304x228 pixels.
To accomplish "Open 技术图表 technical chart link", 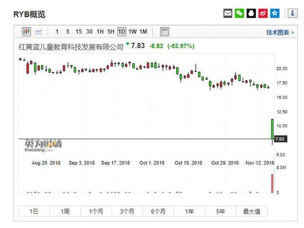I will (280, 32).
